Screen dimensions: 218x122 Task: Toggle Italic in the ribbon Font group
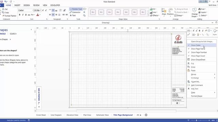click(23, 15)
